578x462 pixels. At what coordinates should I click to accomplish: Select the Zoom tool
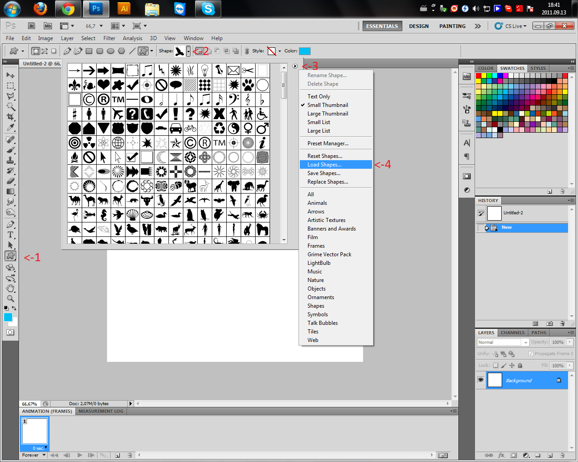(10, 298)
